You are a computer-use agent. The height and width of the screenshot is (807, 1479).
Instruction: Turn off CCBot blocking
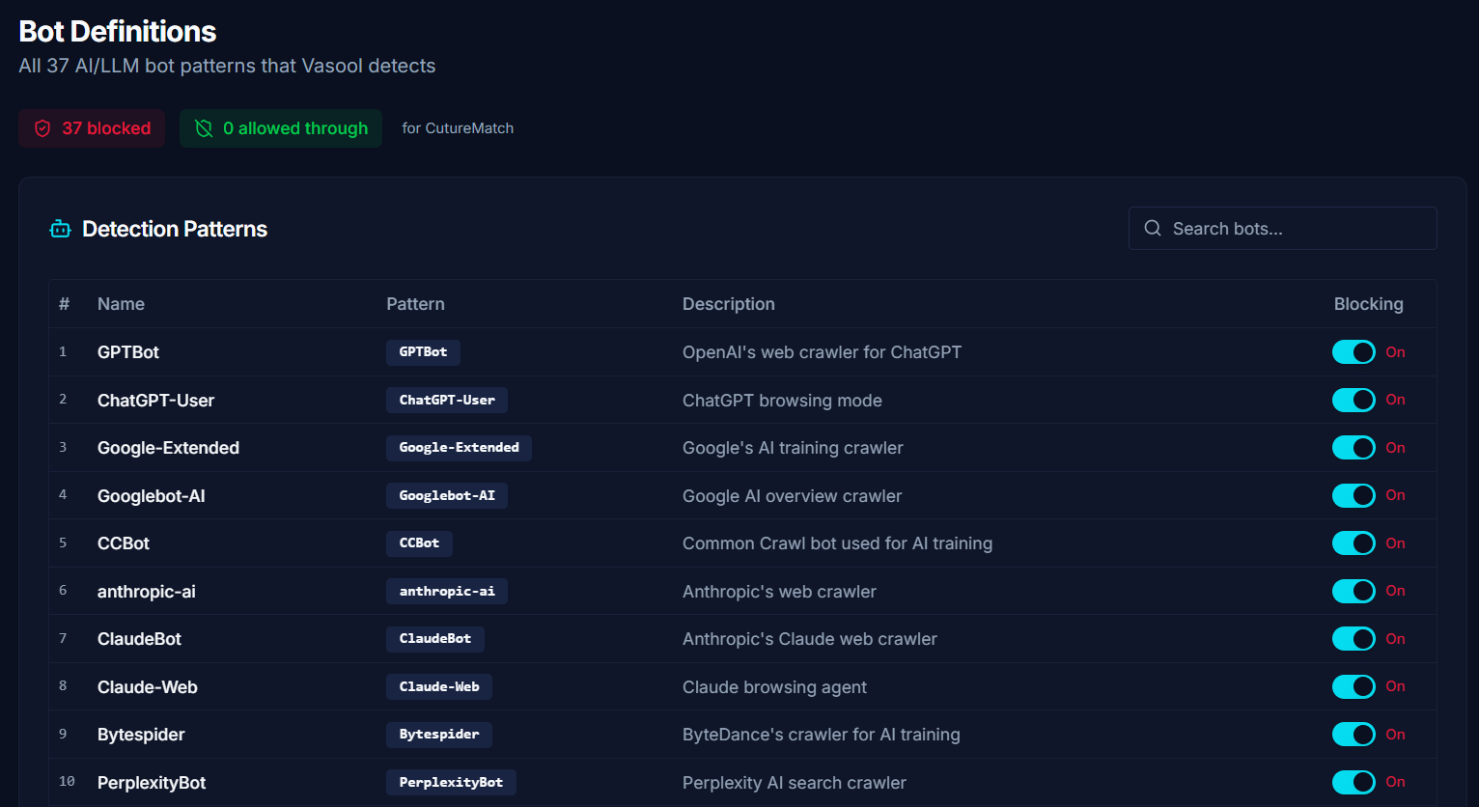coord(1353,543)
